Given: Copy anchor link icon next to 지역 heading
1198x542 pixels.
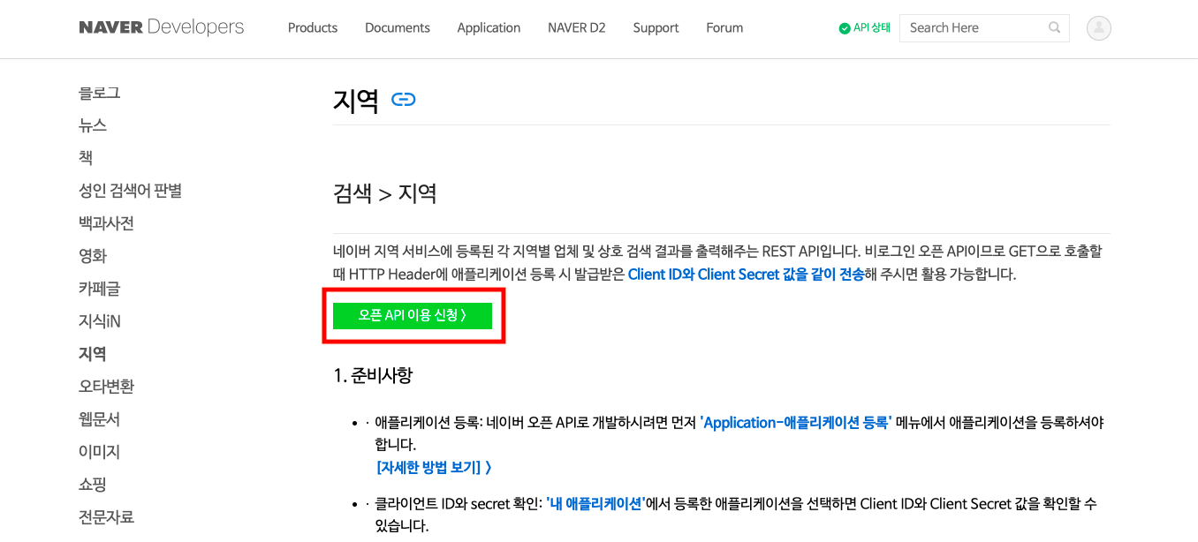Looking at the screenshot, I should tap(404, 100).
